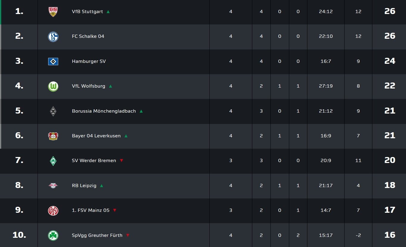Click the rank number 10. cell
Image resolution: width=406 pixels, height=247 pixels.
point(19,235)
